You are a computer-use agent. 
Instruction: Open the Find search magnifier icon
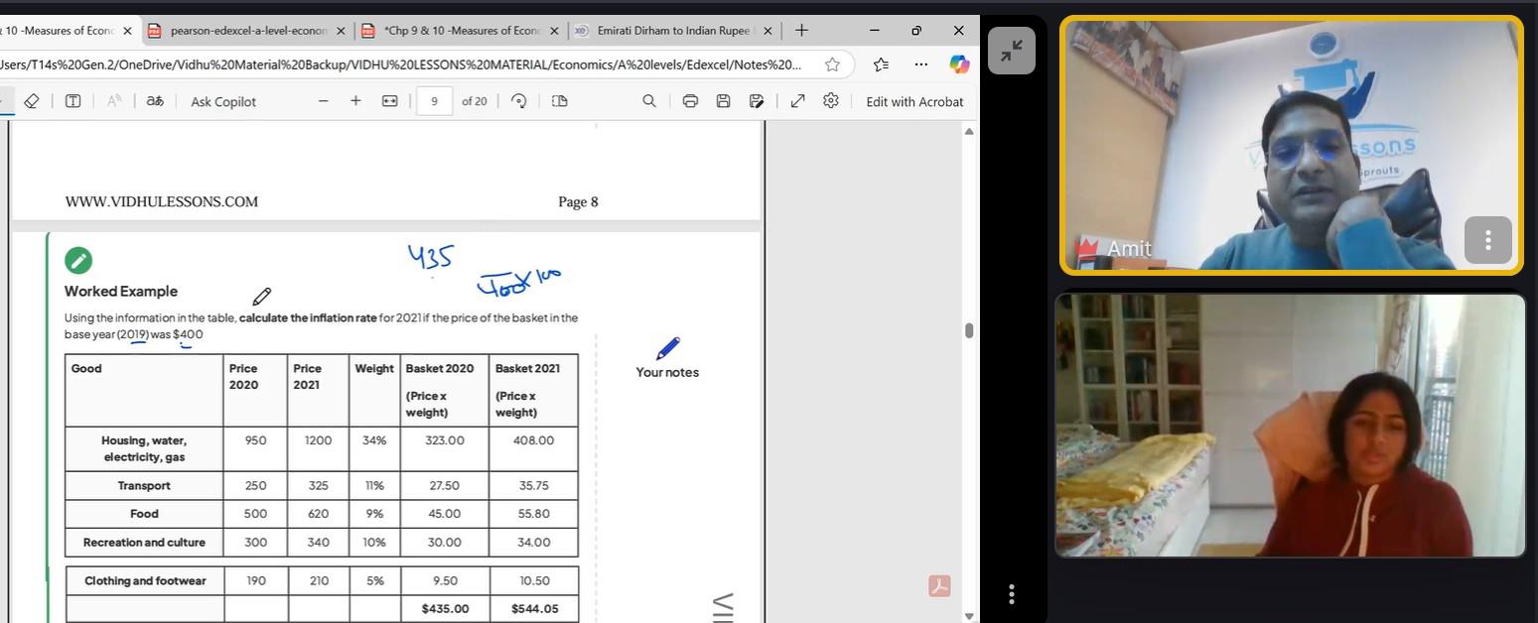click(x=649, y=101)
